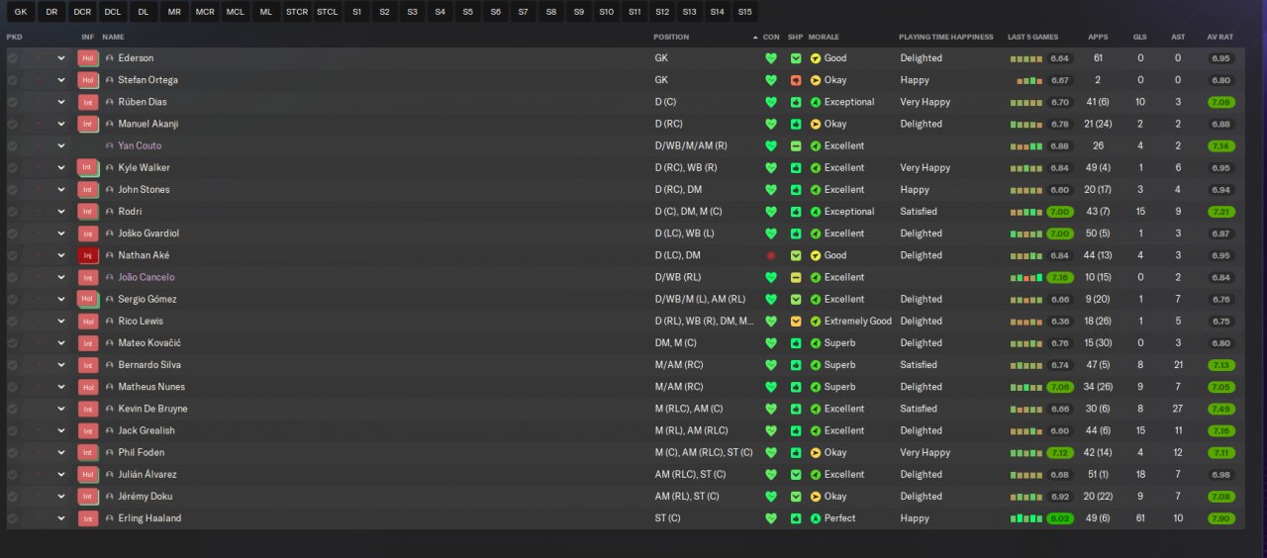
Task: Click Rico Lewis's Hol info status icon
Action: [x=87, y=322]
